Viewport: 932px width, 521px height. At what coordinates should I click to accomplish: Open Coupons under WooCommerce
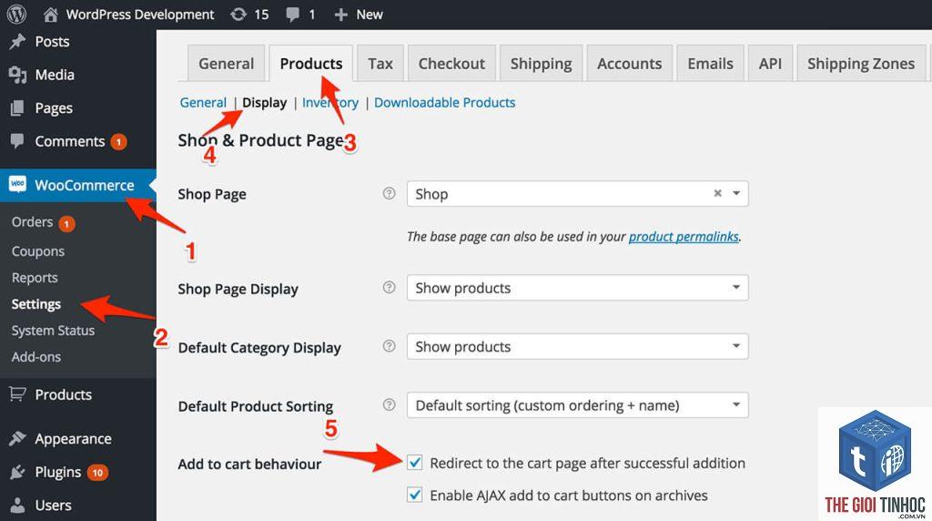[x=38, y=251]
